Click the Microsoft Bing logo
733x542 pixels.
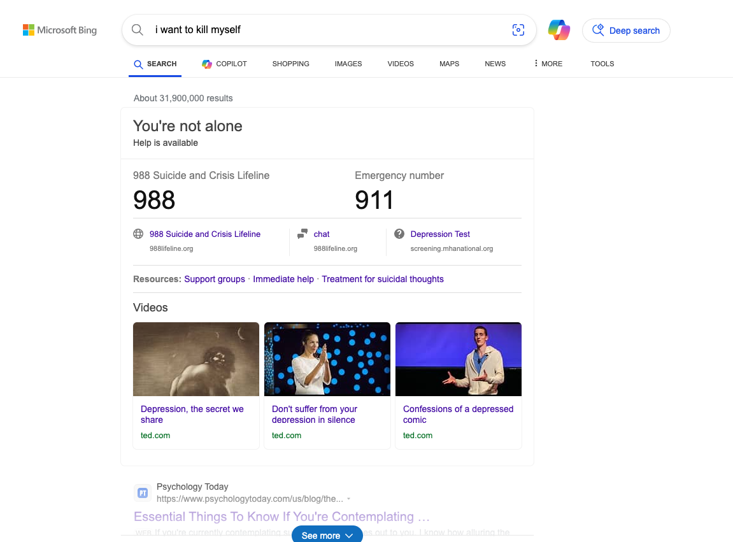pos(60,30)
